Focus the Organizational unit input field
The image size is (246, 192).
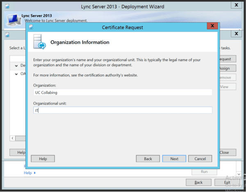[123, 110]
